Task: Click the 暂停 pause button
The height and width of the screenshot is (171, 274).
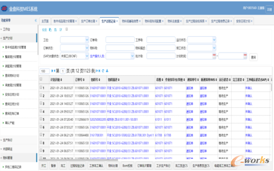Action: tap(53, 166)
